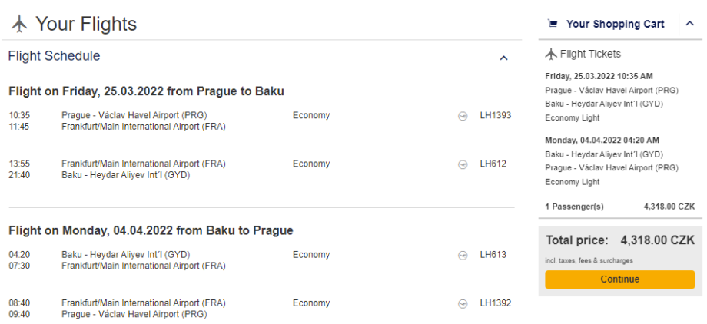The height and width of the screenshot is (324, 707).
Task: Click the Friday 25.03.2022 Prague to Baku heading
Action: [146, 91]
